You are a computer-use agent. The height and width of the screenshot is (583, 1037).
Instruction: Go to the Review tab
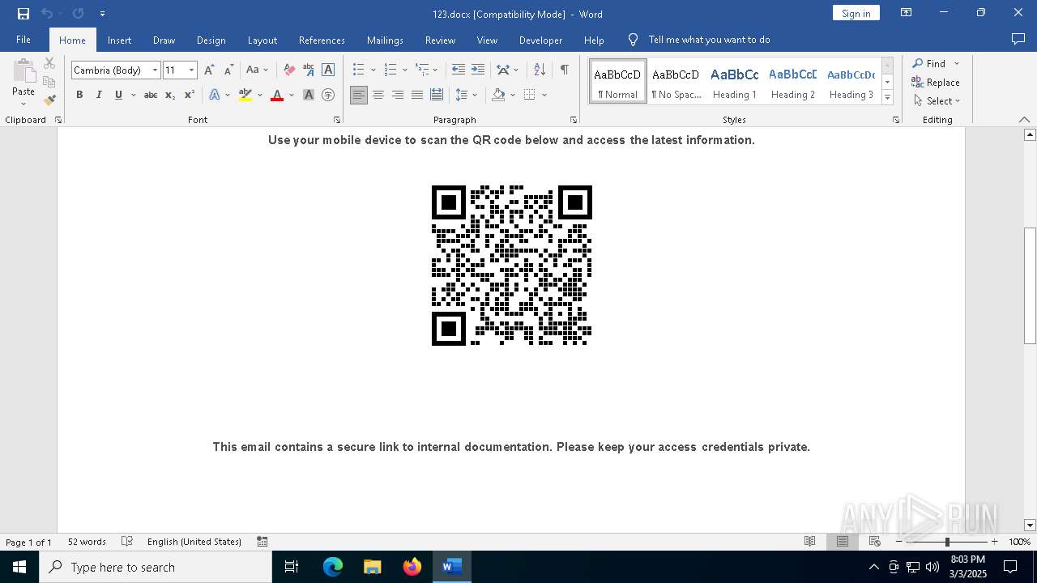click(x=440, y=40)
